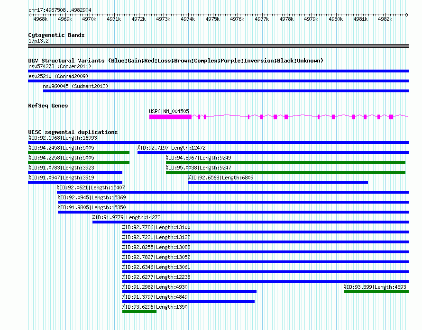Click the blue bar under %ID:92.6568|Length:6809
The image size is (422, 330).
[x=278, y=182]
